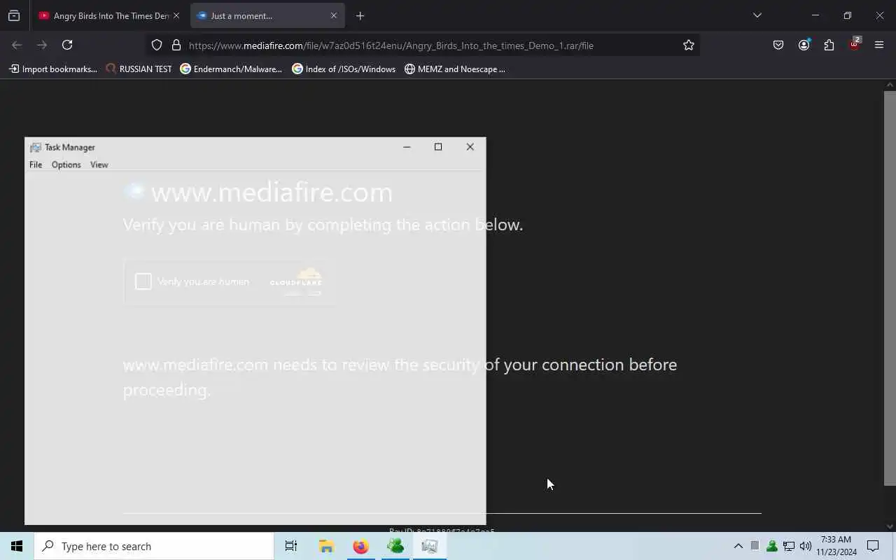Open Firefox from the taskbar
The height and width of the screenshot is (560, 896).
click(x=360, y=546)
